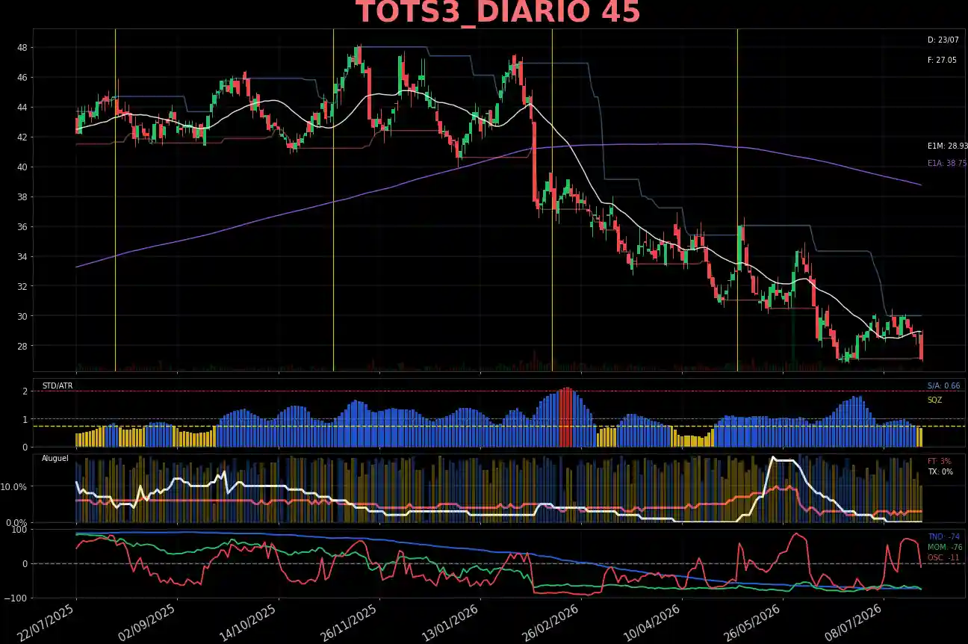This screenshot has width=968, height=644.
Task: Click the 'TX: 0%' label
Action: pos(940,472)
